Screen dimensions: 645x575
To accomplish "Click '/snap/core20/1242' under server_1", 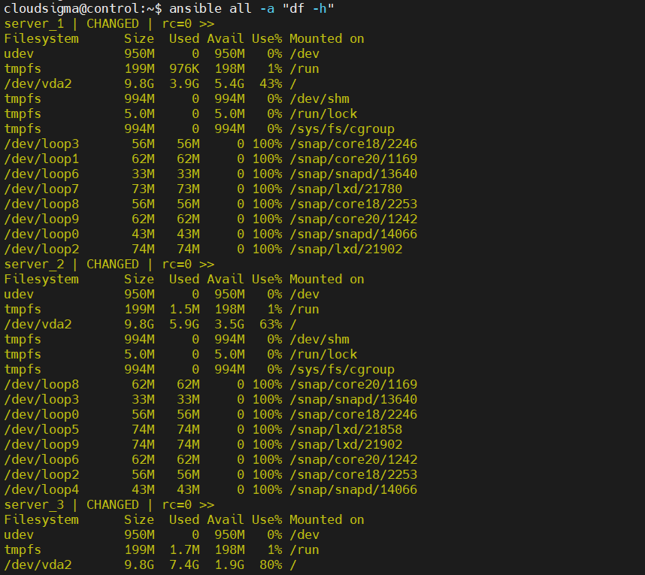I will point(353,219).
